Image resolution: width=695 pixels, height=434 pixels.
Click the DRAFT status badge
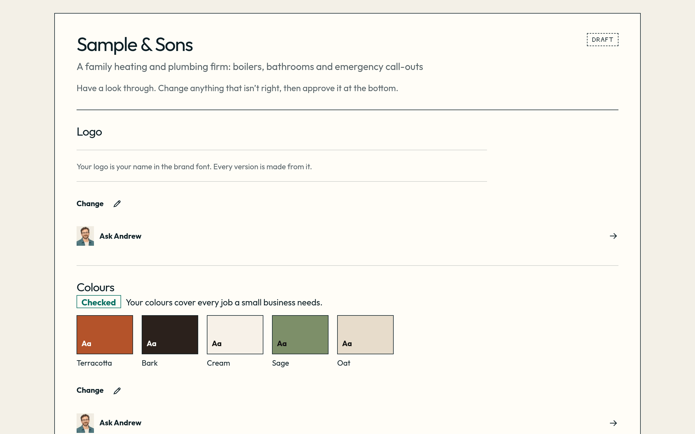click(602, 40)
